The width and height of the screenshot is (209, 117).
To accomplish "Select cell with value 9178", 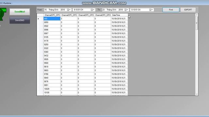I will (x=52, y=41).
